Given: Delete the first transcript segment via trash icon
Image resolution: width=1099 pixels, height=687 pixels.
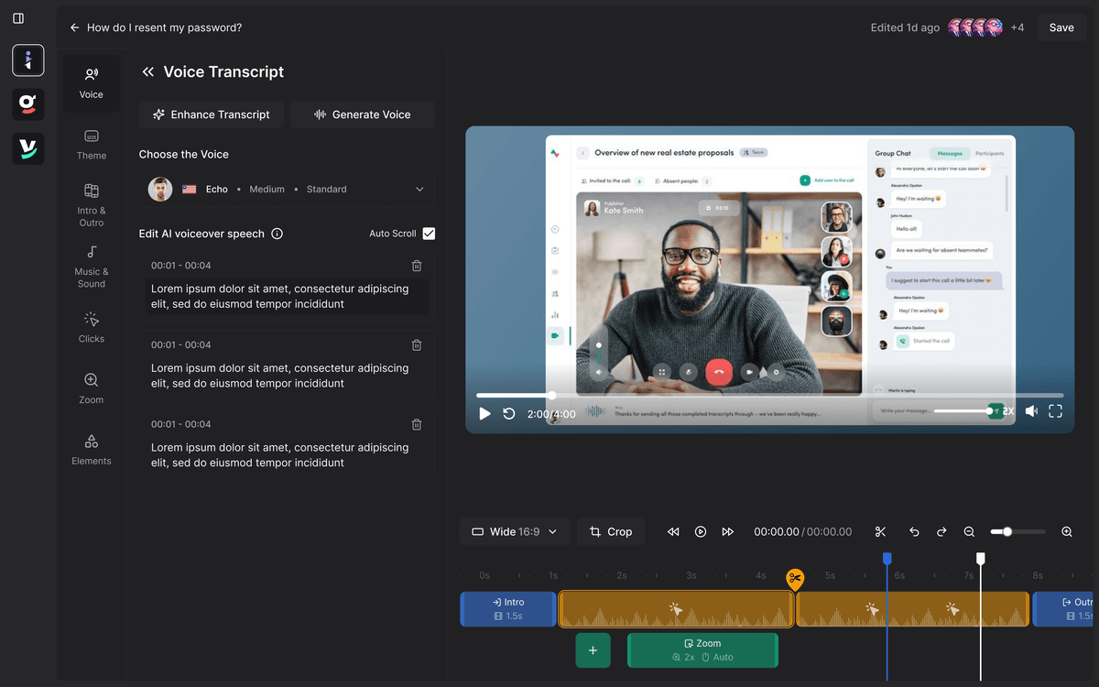Looking at the screenshot, I should 417,266.
